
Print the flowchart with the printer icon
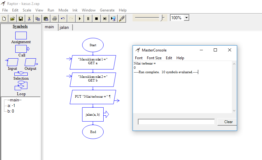54,19
